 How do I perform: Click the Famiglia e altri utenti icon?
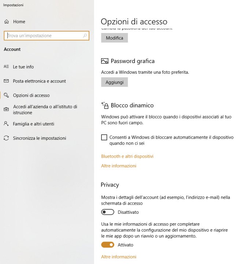pos(6,124)
